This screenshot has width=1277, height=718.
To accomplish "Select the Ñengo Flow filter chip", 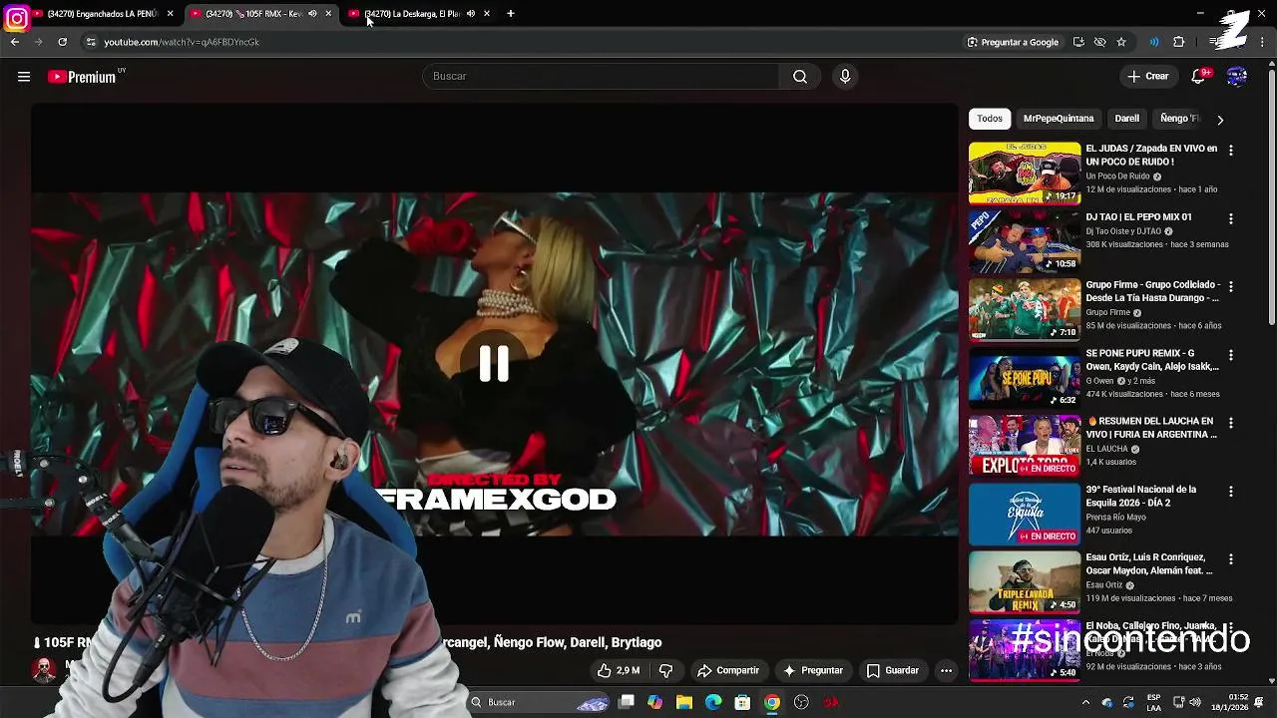I will (1179, 119).
